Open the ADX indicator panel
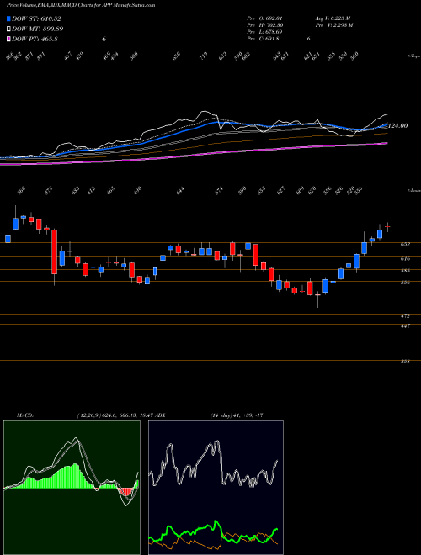Screen dimensions: 421x555 pyautogui.click(x=216, y=488)
